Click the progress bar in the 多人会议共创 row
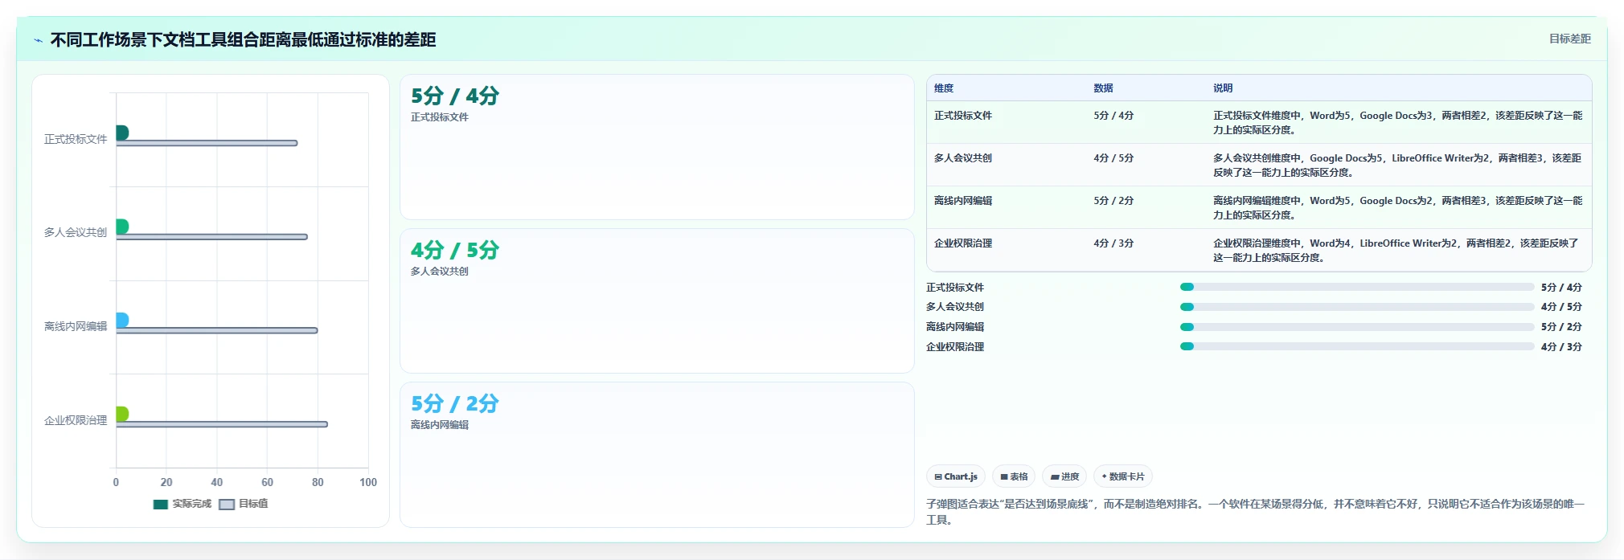The height and width of the screenshot is (560, 1624). click(x=1357, y=307)
